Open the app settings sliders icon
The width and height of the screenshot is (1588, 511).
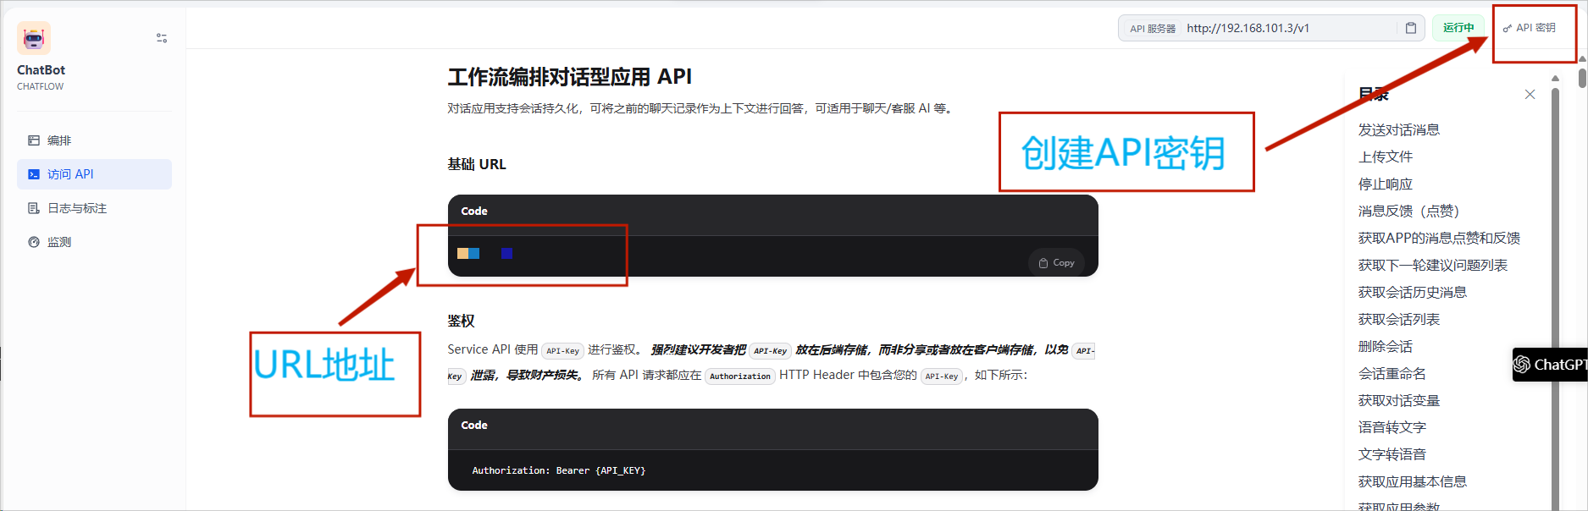162,38
